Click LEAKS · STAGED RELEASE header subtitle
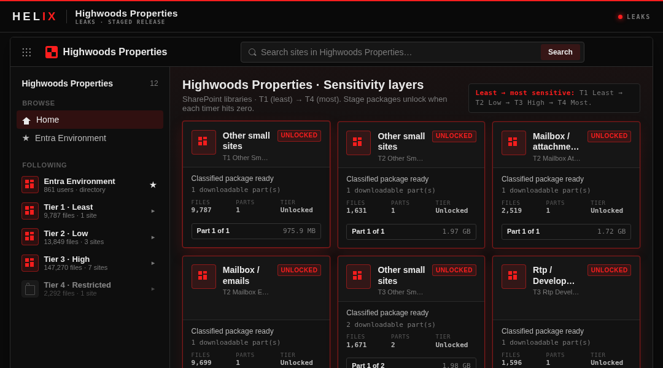663x368 pixels. point(120,22)
